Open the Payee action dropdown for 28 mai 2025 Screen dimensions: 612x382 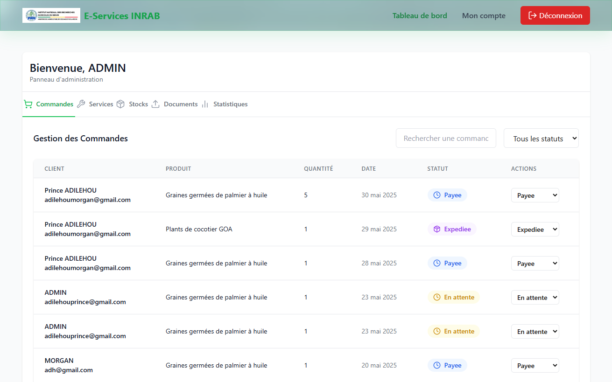535,264
